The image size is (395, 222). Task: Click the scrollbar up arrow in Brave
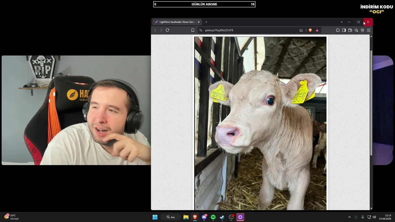[371, 36]
